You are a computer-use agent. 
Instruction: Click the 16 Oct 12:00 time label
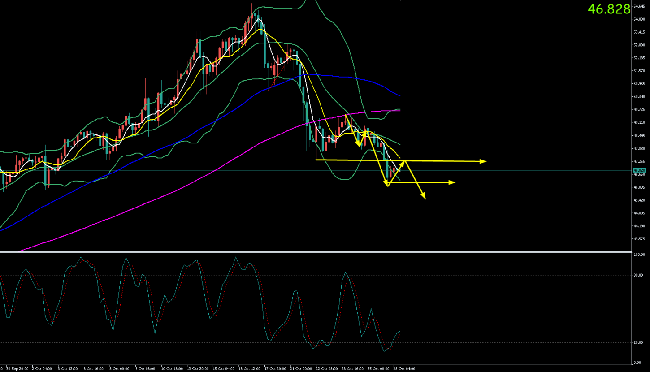(x=249, y=369)
